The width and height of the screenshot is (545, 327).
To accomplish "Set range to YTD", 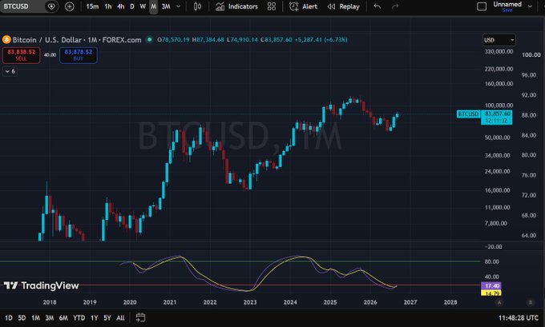I will (79, 318).
